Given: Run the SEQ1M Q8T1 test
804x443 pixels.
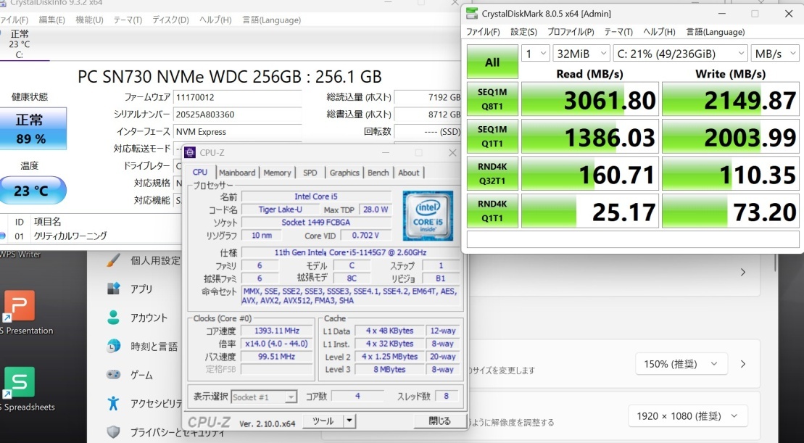Looking at the screenshot, I should (492, 99).
